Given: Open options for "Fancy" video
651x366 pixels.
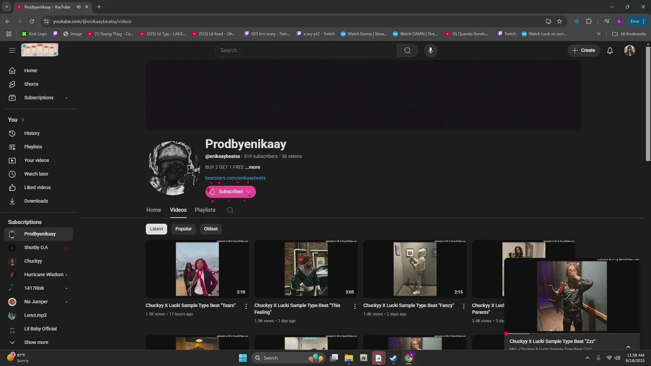Looking at the screenshot, I should click(x=464, y=307).
